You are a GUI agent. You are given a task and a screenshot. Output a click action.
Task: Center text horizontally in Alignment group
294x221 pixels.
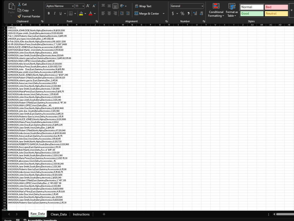point(109,13)
